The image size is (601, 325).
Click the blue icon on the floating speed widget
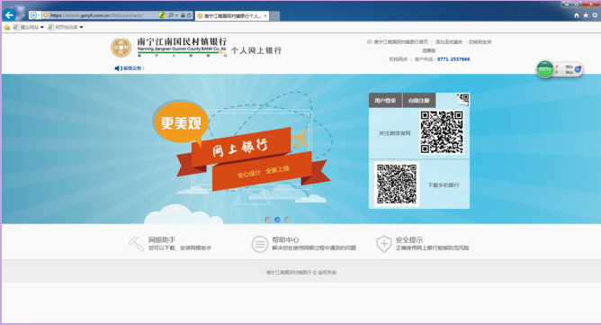tap(578, 69)
